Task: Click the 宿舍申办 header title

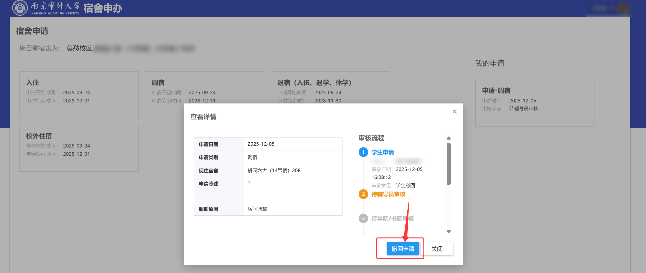Action: (103, 8)
